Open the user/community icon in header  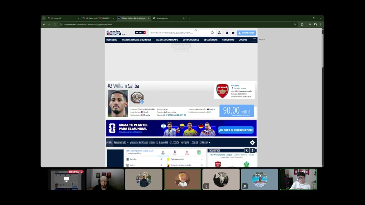(x=219, y=33)
